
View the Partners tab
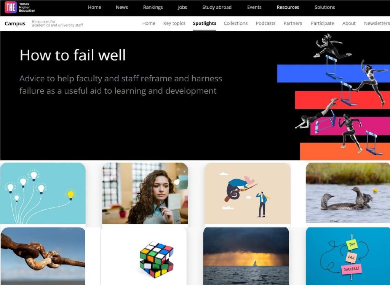pyautogui.click(x=292, y=23)
